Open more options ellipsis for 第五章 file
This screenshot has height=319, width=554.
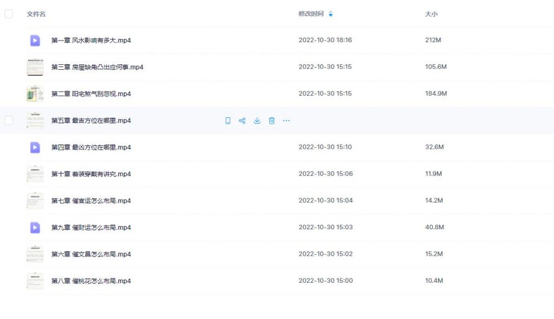point(286,121)
